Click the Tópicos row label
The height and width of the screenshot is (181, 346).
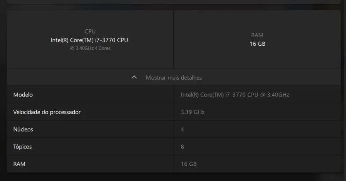point(22,147)
